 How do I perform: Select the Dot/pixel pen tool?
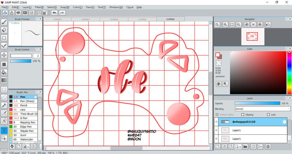(x=4, y=46)
